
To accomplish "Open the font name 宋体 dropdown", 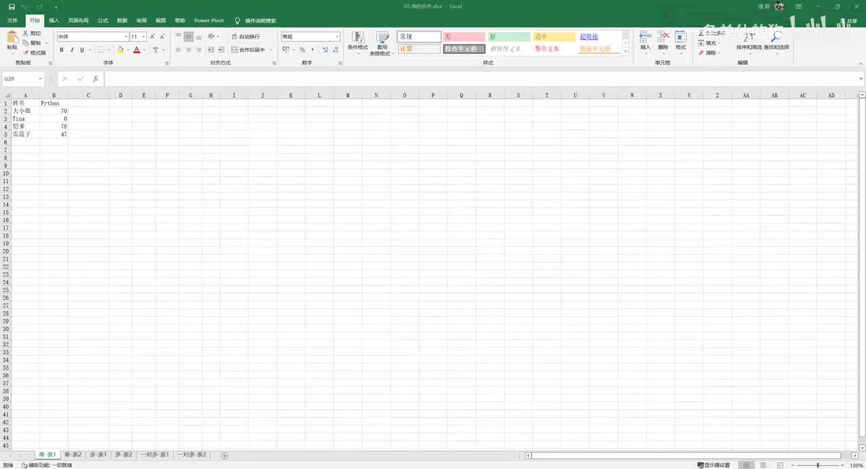I will pos(126,36).
